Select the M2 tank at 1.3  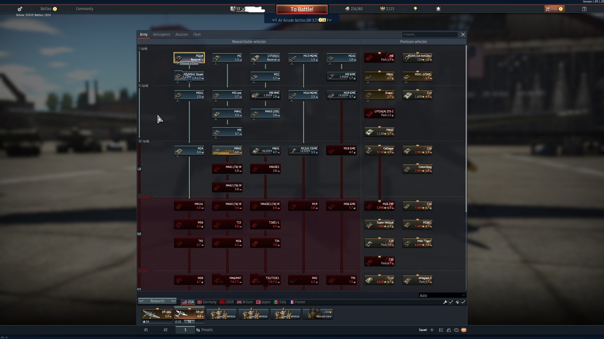[x=227, y=58]
